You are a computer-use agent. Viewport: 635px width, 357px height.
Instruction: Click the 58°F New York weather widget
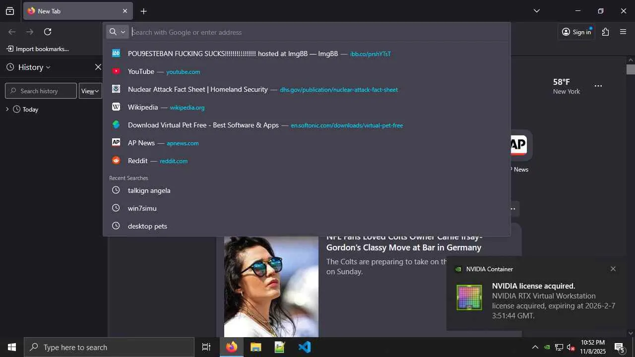(x=566, y=86)
